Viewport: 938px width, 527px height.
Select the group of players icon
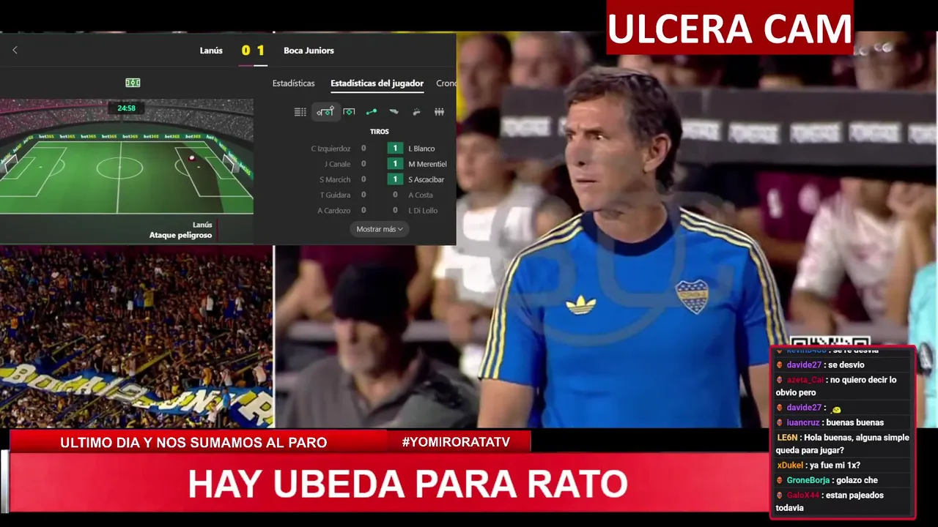pyautogui.click(x=440, y=112)
